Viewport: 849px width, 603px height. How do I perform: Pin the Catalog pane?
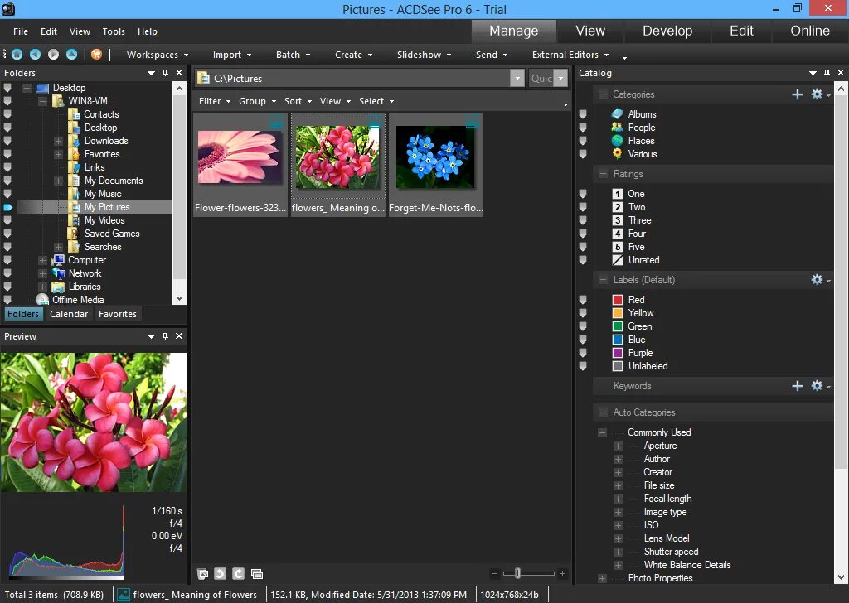tap(827, 72)
